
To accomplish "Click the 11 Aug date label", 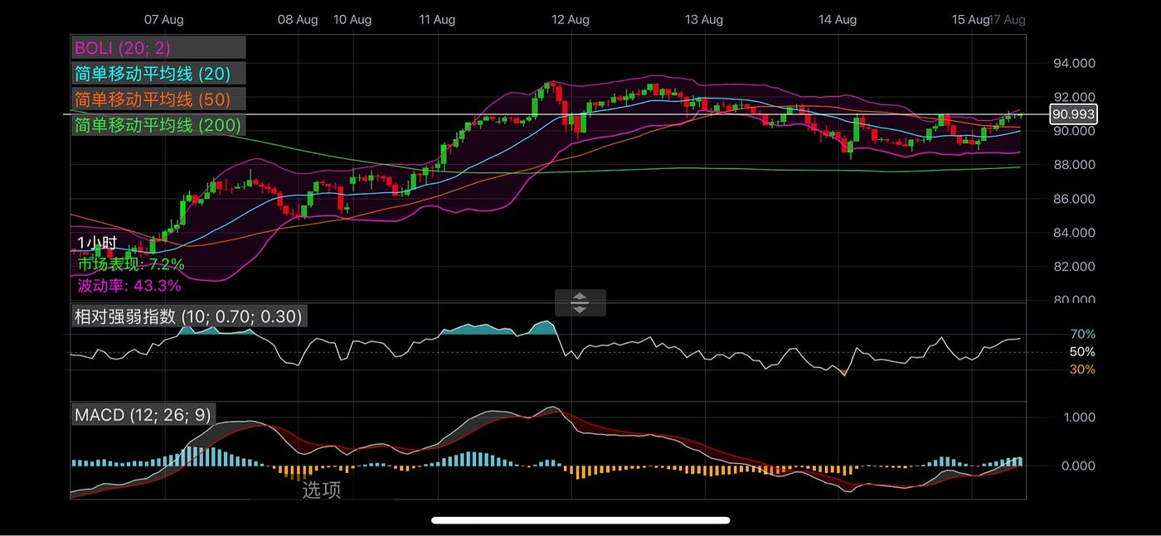I will coord(436,19).
